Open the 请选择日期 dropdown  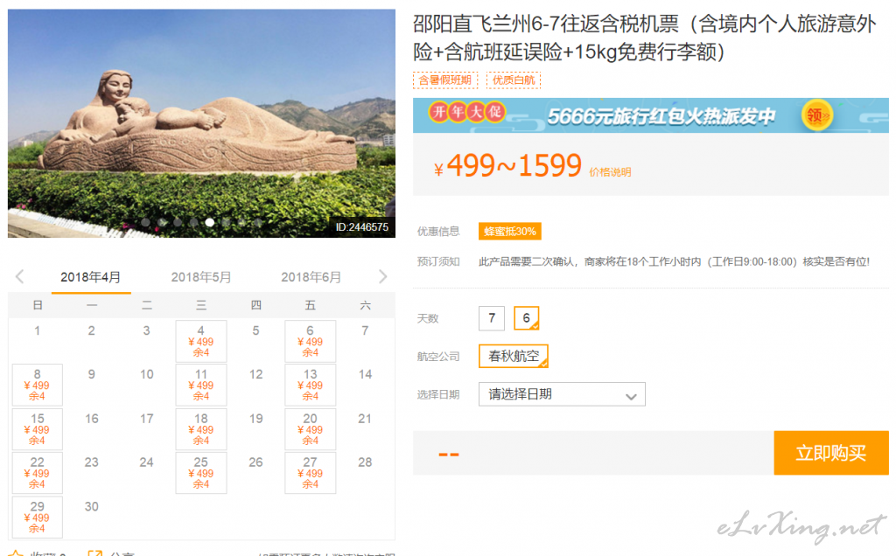(562, 394)
